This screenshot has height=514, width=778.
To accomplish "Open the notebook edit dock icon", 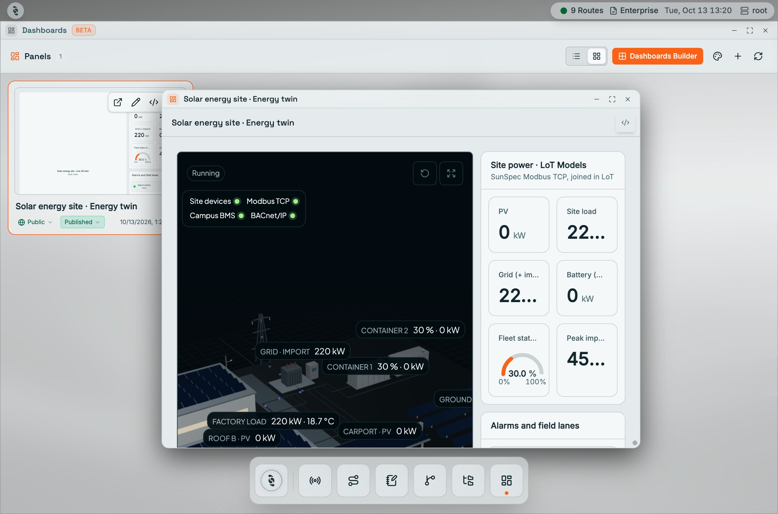I will coord(392,481).
